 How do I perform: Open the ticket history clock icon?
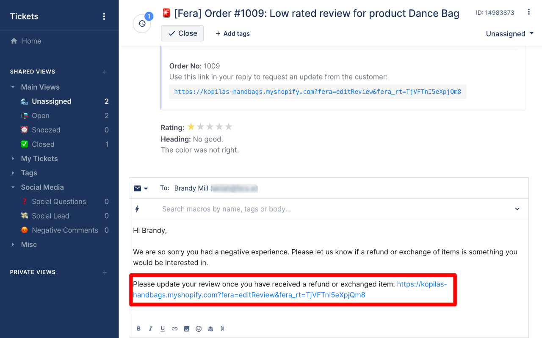[142, 24]
